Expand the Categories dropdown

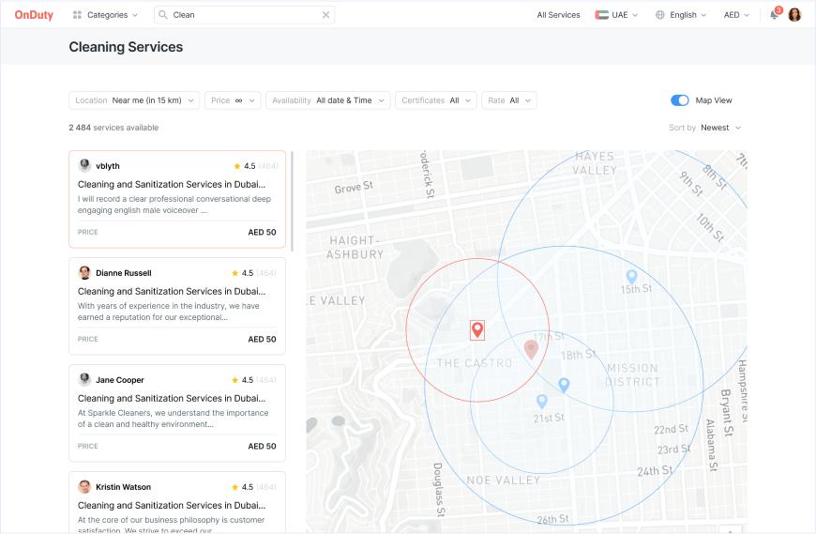106,15
